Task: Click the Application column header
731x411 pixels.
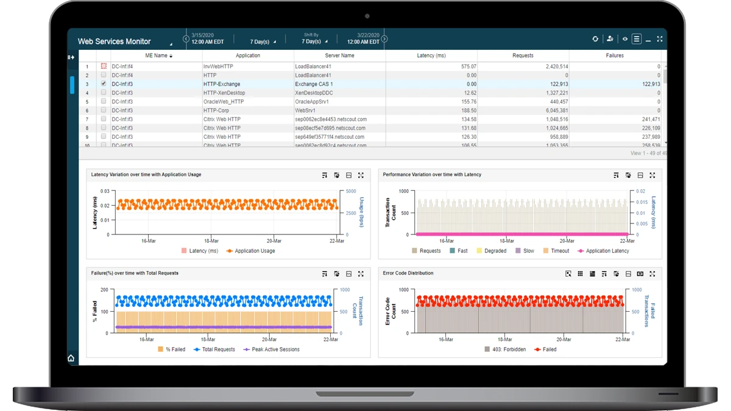Action: pyautogui.click(x=248, y=55)
